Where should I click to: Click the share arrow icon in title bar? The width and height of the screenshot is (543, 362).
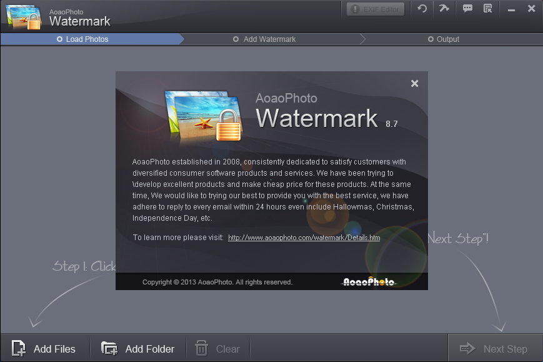[444, 8]
